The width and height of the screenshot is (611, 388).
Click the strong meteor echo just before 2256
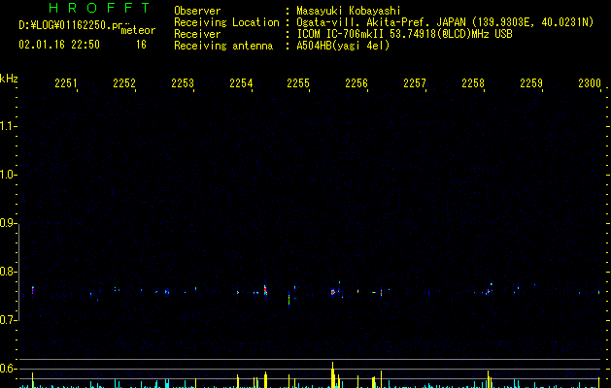pyautogui.click(x=333, y=292)
